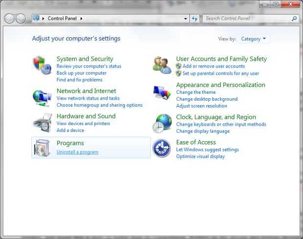
Task: Open Appearance and Personalization heading
Action: pos(221,85)
